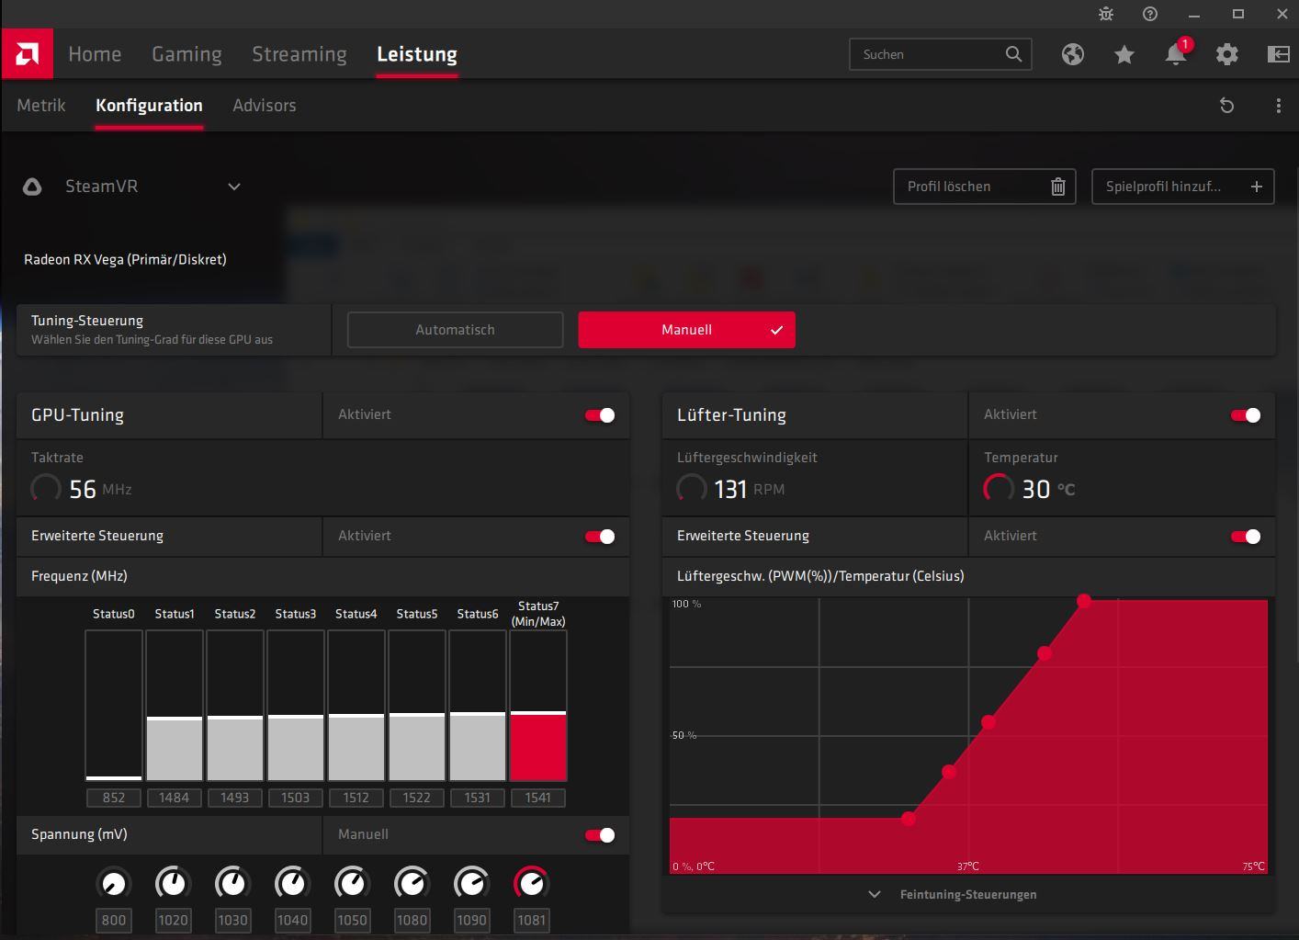Click the 1541 frequency value field
This screenshot has width=1299, height=940.
[x=538, y=798]
